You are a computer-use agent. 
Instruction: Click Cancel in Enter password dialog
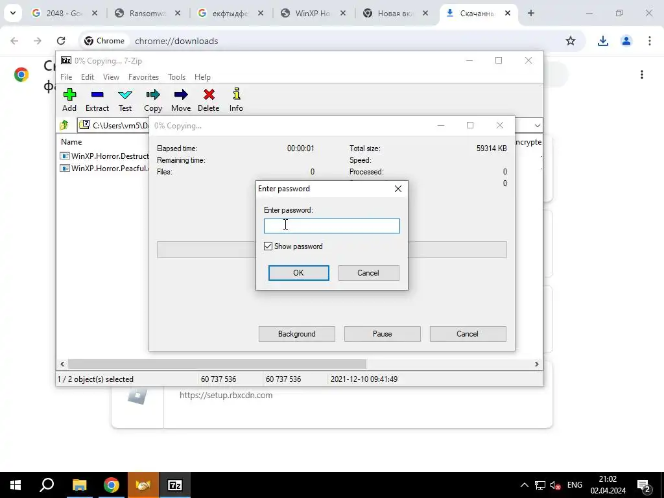[368, 273]
